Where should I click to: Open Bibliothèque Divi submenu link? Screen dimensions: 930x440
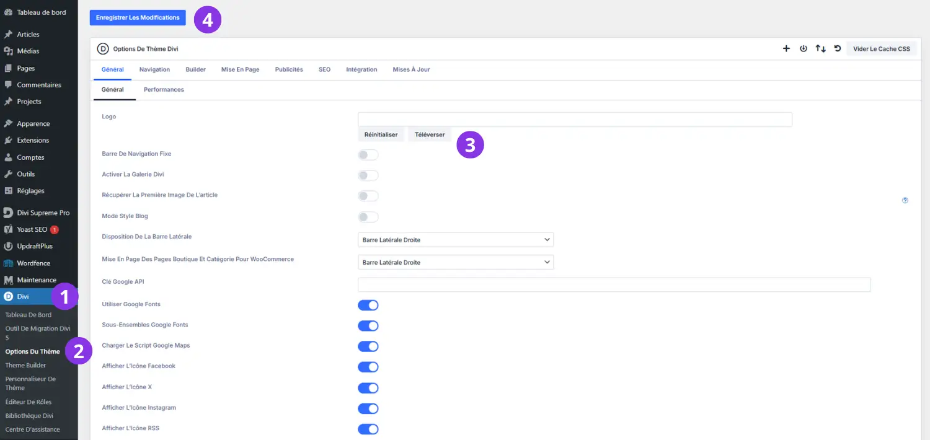[x=29, y=416]
